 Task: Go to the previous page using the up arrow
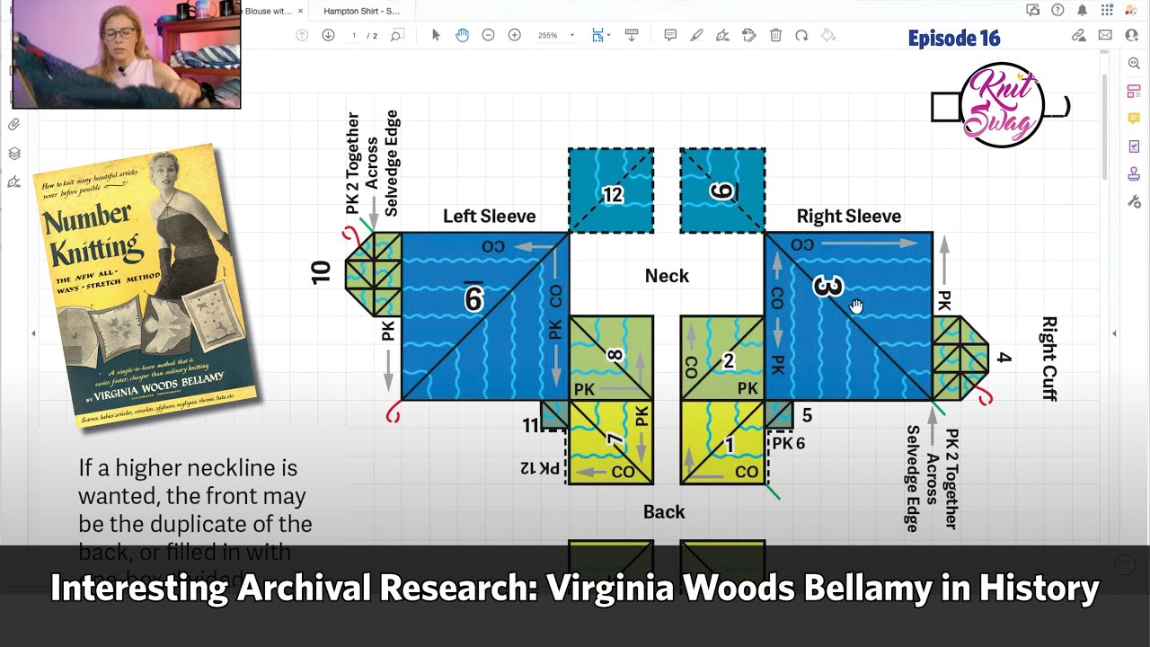point(302,35)
